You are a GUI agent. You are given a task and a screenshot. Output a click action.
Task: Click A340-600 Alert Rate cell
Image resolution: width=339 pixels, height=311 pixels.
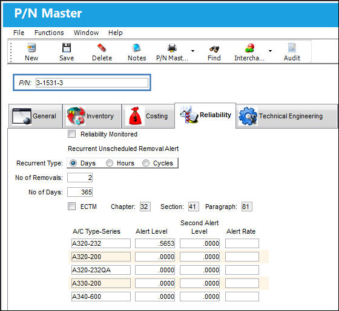click(242, 297)
